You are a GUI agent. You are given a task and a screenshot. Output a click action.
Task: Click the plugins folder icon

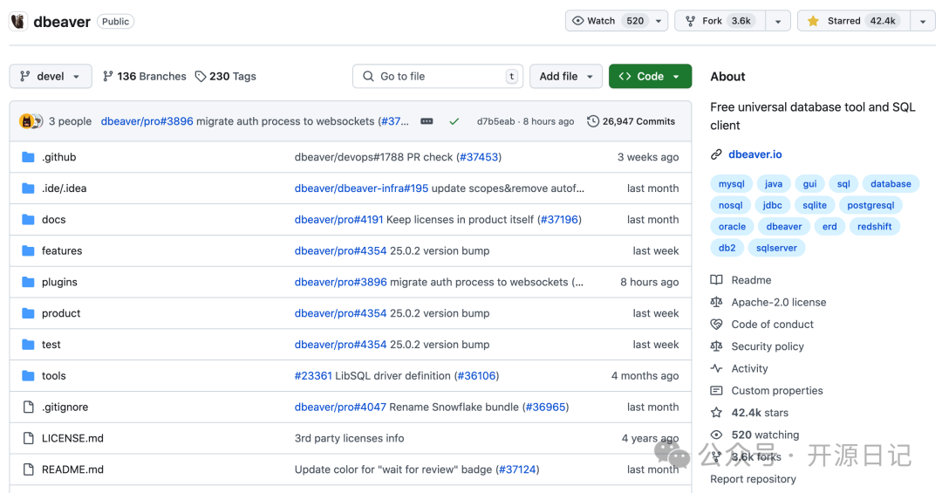[28, 282]
